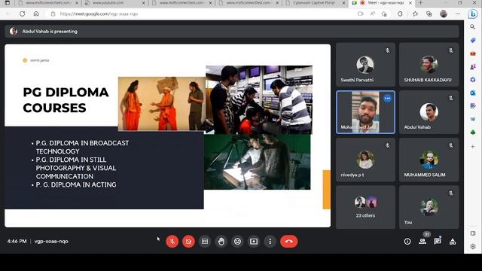Open the sidebar tools briefcase icon
Image resolution: width=482 pixels, height=271 pixels.
pos(473,53)
